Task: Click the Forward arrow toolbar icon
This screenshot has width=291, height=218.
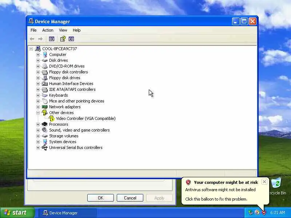Action: coord(40,39)
